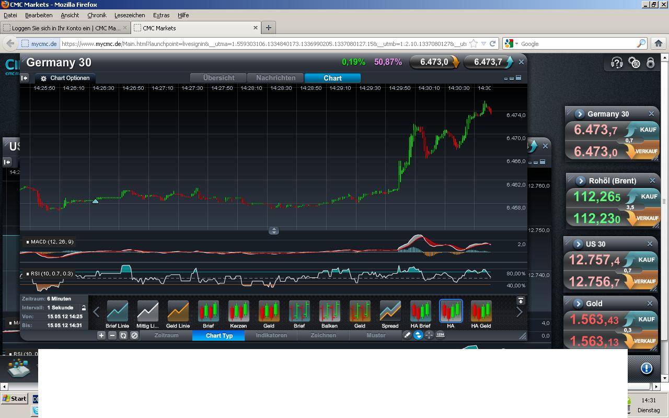Select the HA Brief chart type
The width and height of the screenshot is (669, 418).
tap(420, 315)
